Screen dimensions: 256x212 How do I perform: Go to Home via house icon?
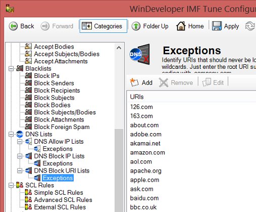point(181,26)
